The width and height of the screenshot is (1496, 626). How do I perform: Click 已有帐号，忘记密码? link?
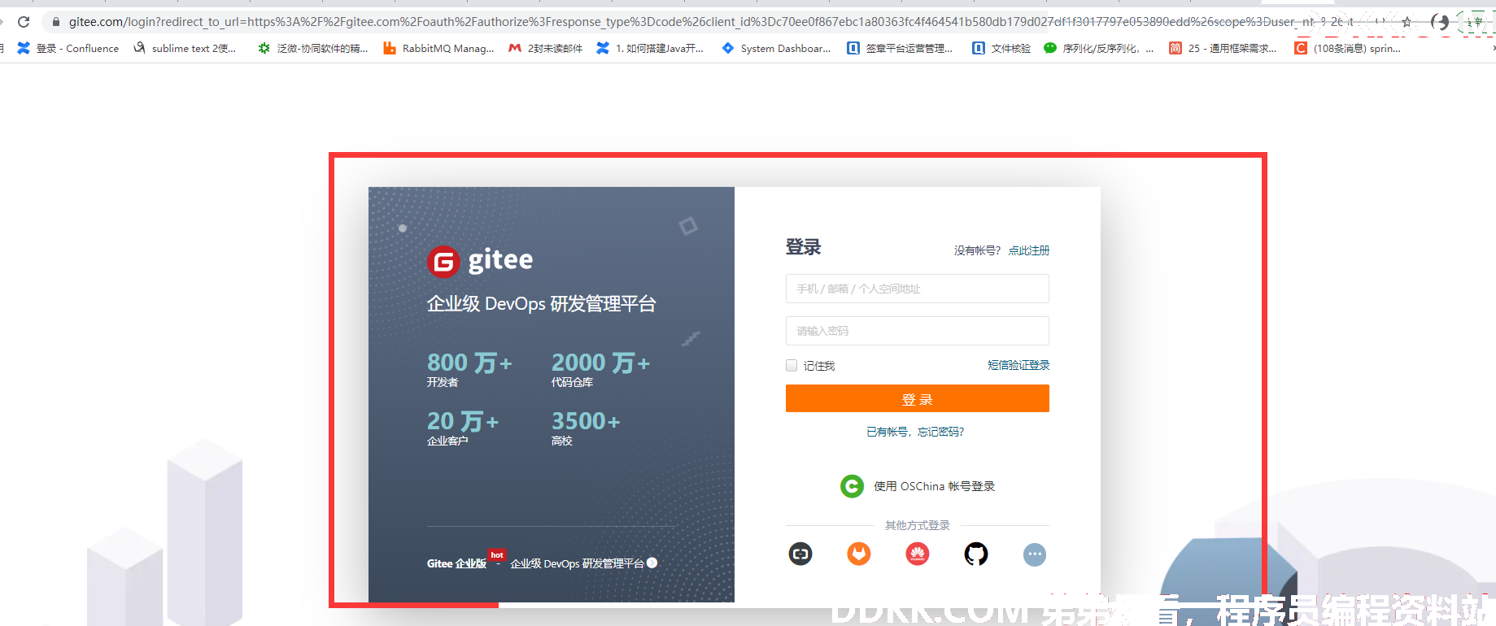[x=915, y=432]
